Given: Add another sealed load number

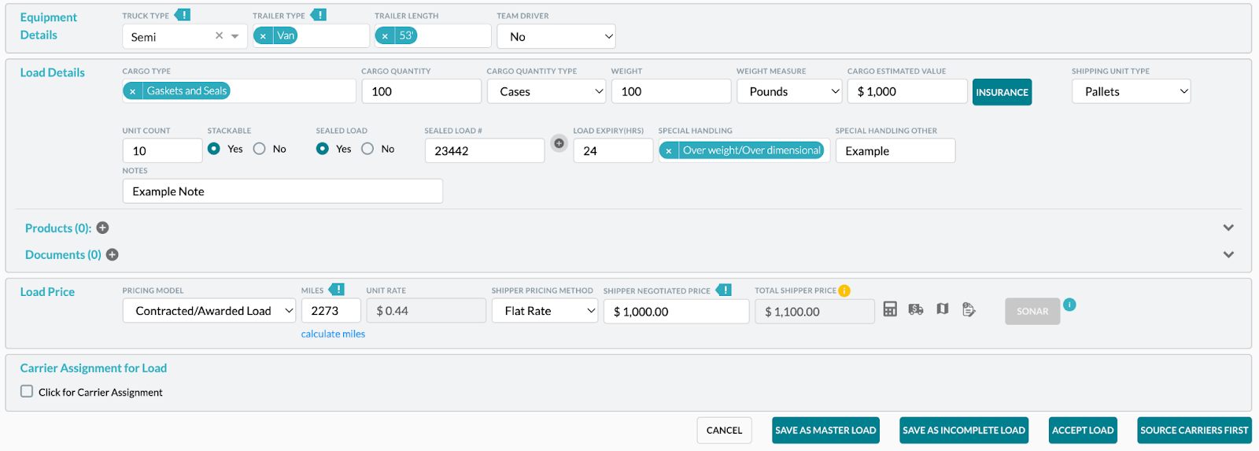Looking at the screenshot, I should coord(559,143).
